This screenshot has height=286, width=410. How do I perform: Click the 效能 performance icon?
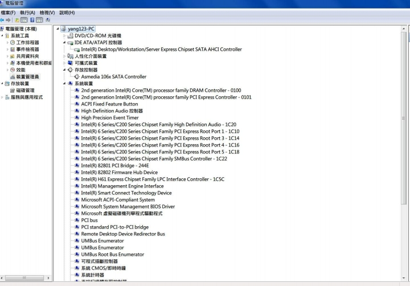pyautogui.click(x=13, y=70)
